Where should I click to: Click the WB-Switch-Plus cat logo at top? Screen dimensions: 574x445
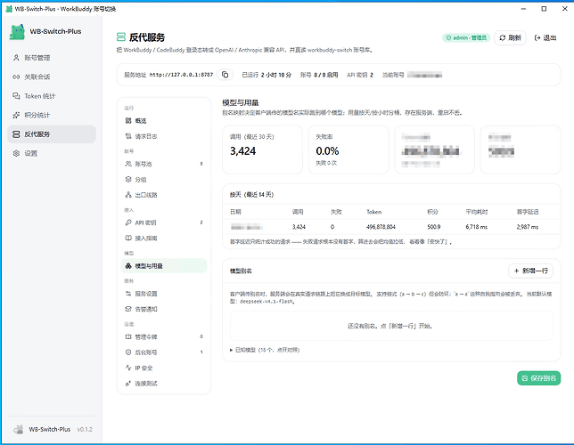[x=17, y=32]
